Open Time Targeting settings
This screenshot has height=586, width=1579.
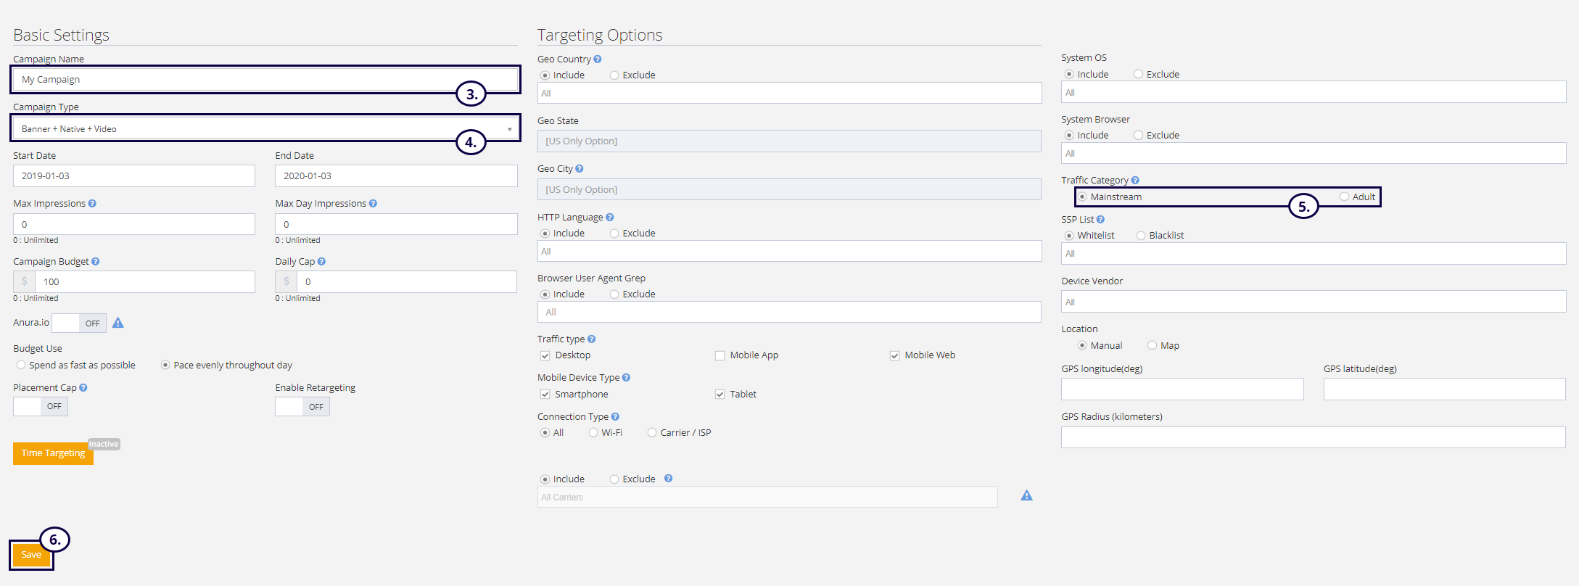coord(53,453)
